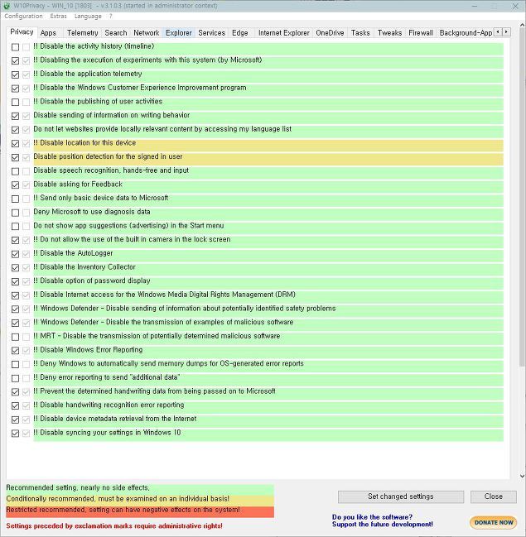Check Send only basic device data to Microsoft
The image size is (526, 537).
[15, 199]
